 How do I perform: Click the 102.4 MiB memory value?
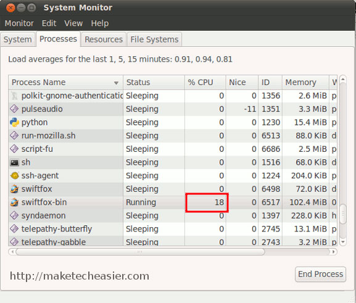coord(308,202)
